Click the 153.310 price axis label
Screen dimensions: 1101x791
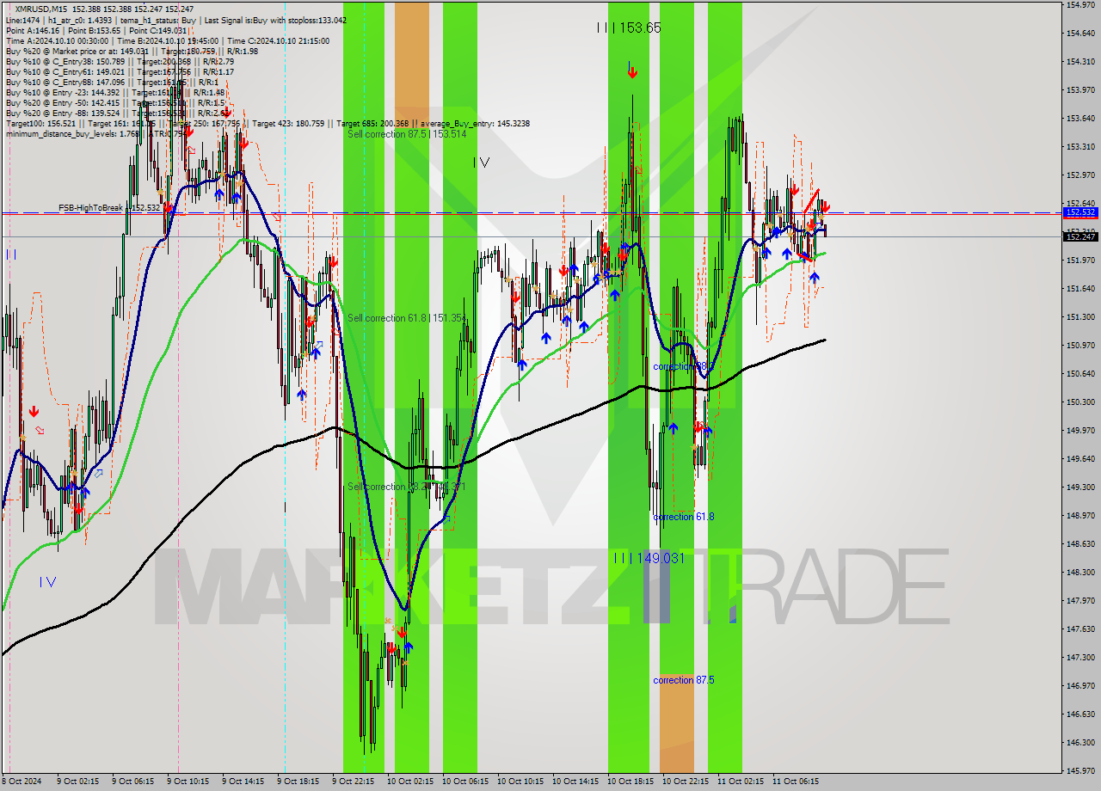(x=1081, y=146)
